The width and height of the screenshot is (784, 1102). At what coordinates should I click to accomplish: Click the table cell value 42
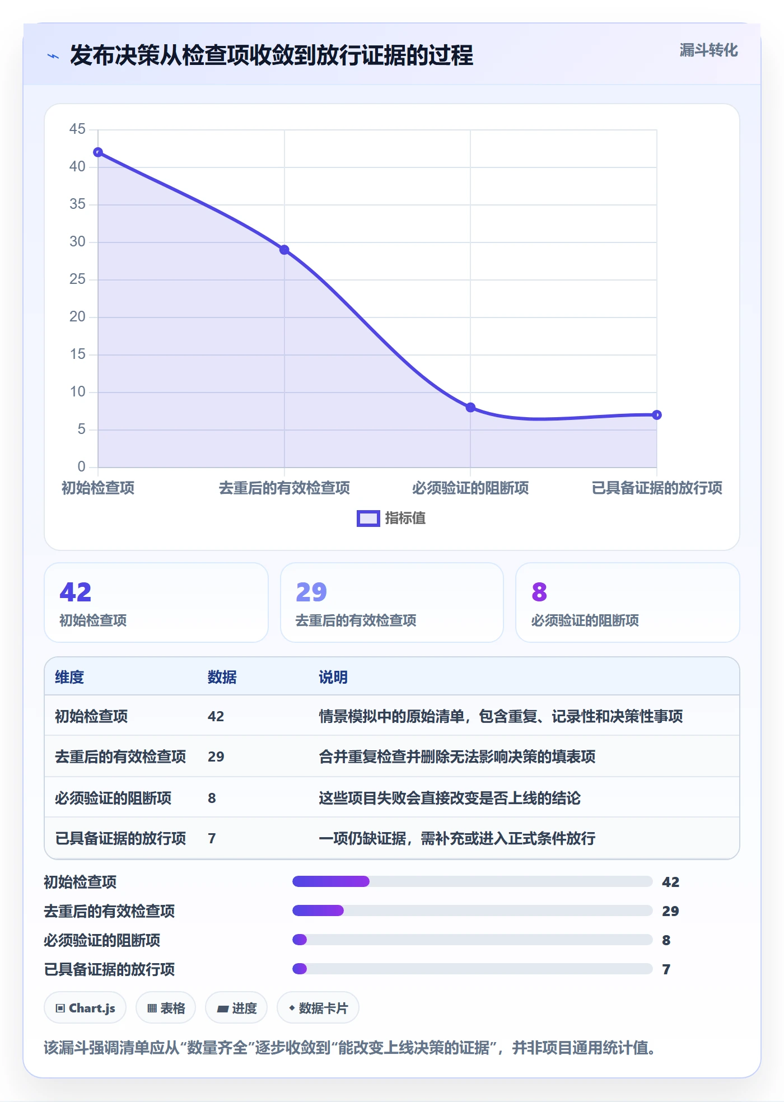pos(216,716)
